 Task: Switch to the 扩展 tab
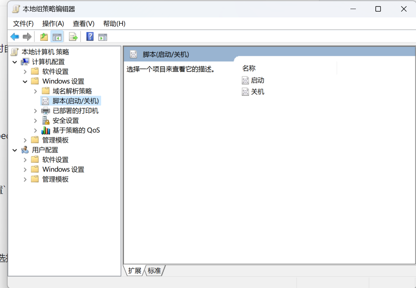[x=134, y=271]
